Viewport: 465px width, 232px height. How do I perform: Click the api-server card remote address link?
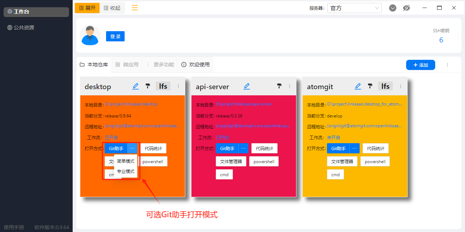pos(253,126)
